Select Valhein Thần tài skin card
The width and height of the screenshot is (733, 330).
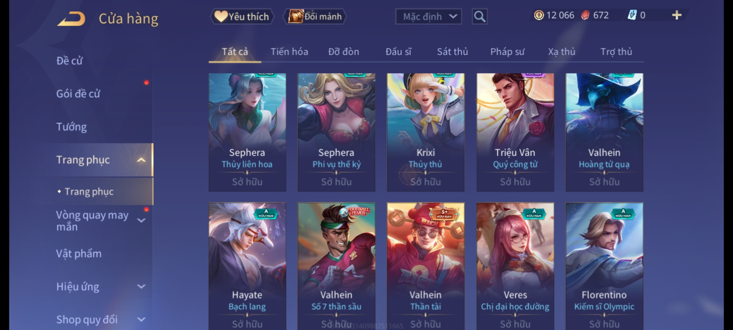point(425,266)
